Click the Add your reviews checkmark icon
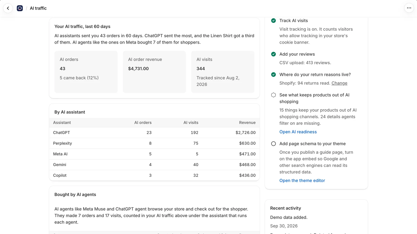The height and width of the screenshot is (234, 417). [x=273, y=54]
